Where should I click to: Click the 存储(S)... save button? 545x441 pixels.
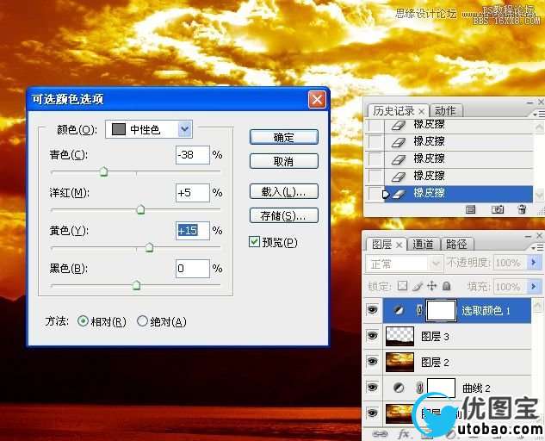pos(283,215)
